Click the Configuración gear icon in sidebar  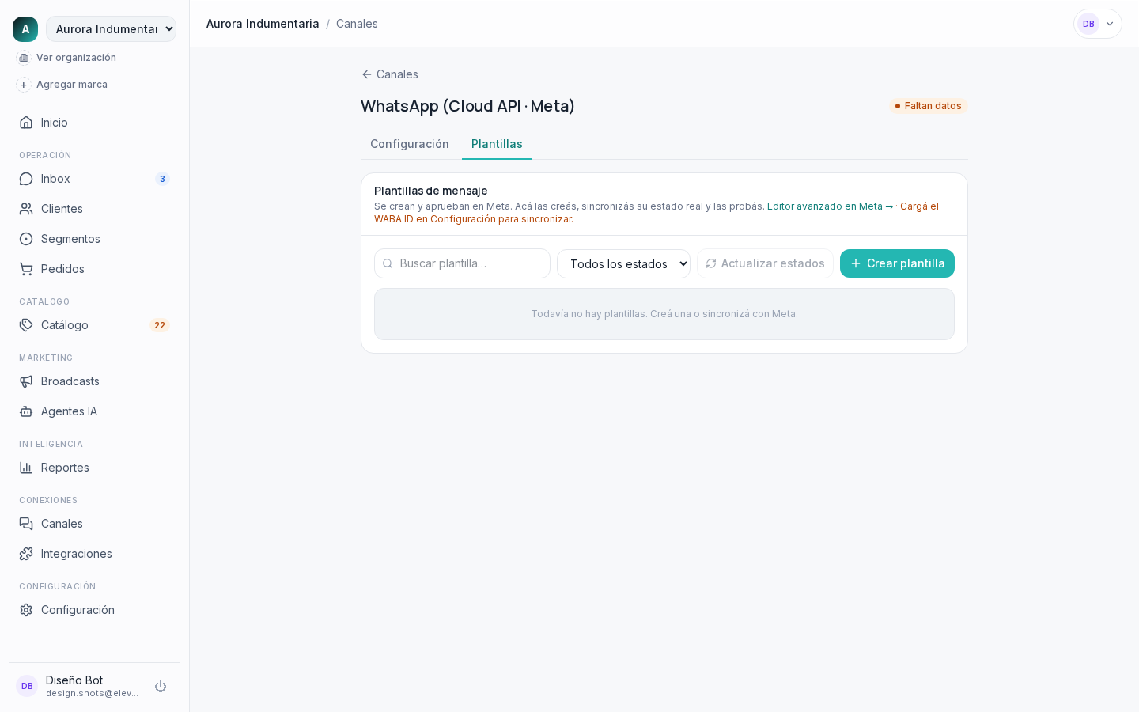[26, 610]
